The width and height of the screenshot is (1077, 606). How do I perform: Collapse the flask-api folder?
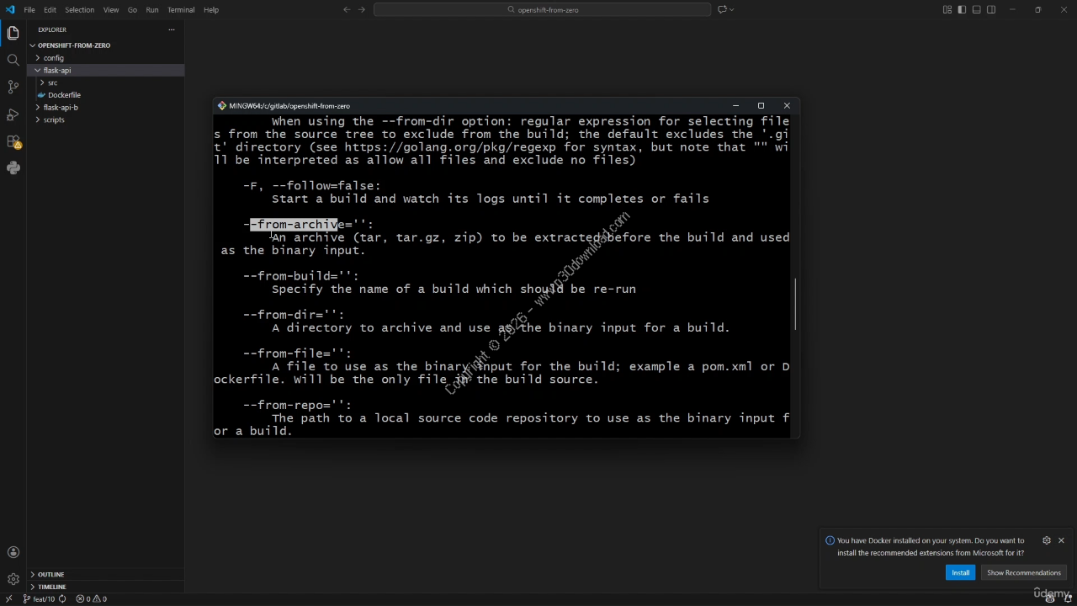pos(56,71)
